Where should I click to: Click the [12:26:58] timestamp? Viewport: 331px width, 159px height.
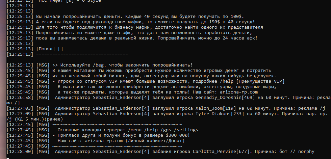pos(20,98)
